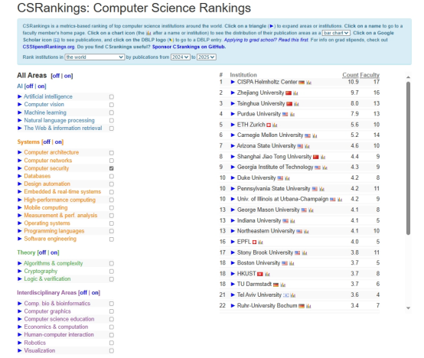The image size is (424, 358).
Task: Open chart icon beside TU Darmstadt
Action: (x=283, y=285)
